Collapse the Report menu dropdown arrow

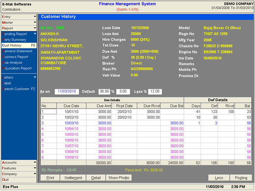click(x=35, y=28)
